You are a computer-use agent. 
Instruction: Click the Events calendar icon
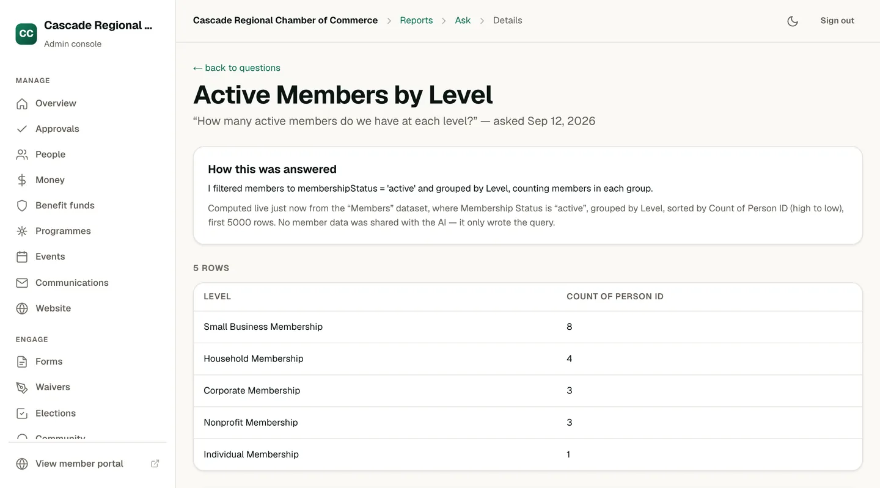point(22,257)
